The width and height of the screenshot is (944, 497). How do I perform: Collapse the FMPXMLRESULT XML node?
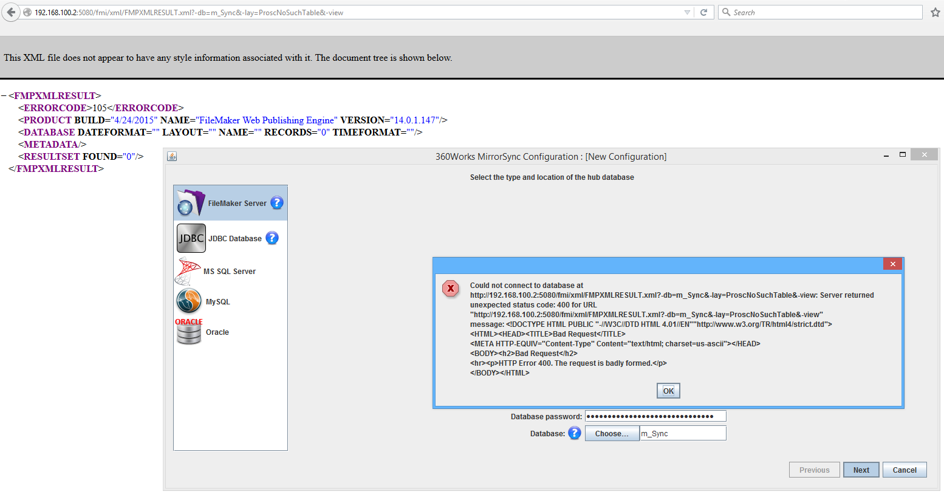point(4,95)
